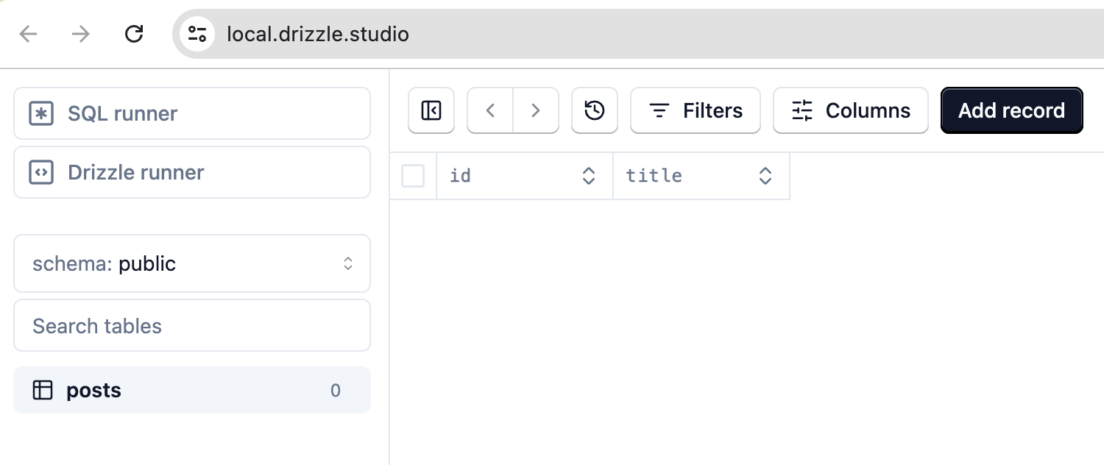
Task: Toggle the select-all rows checkbox
Action: (413, 176)
